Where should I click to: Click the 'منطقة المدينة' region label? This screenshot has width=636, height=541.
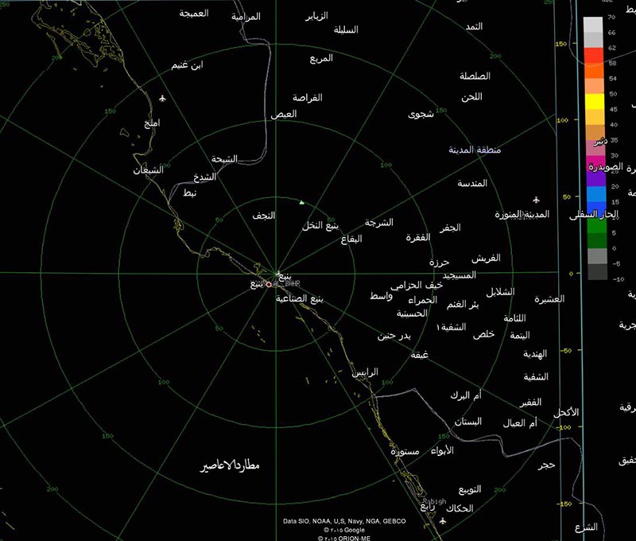[475, 150]
